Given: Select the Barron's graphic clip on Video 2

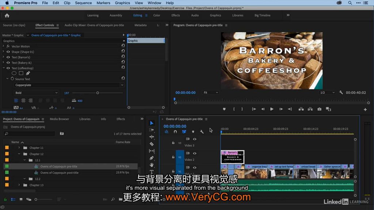Looking at the screenshot, I should (233, 157).
